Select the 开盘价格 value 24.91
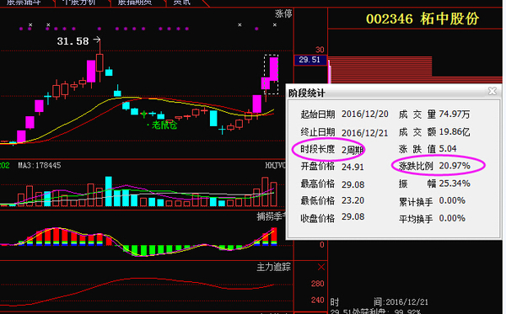Viewport: 506px width, 314px height. click(x=353, y=167)
